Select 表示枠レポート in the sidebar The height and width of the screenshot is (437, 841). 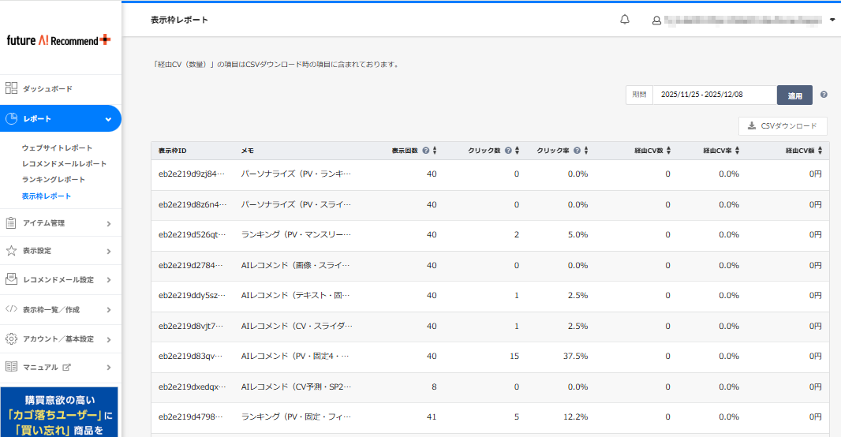point(46,196)
